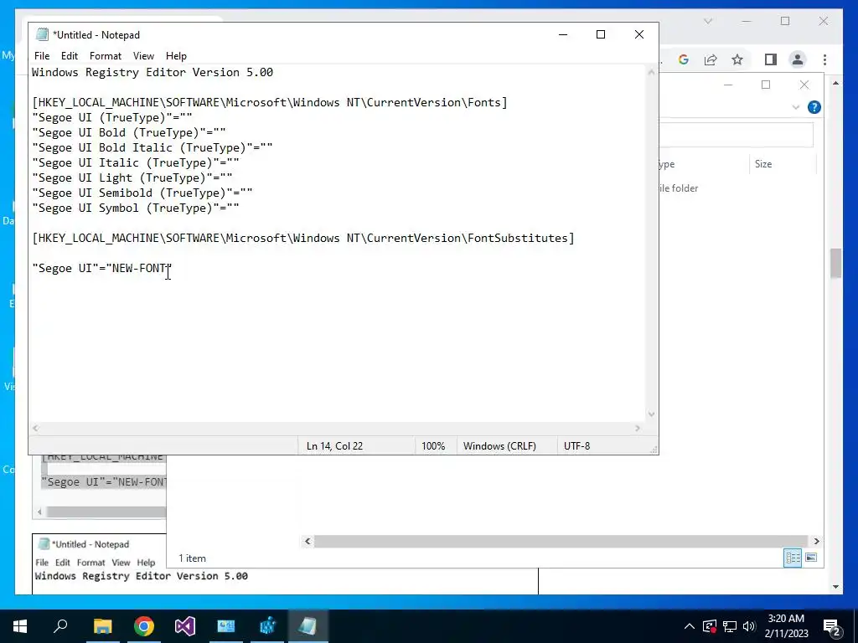Viewport: 858px width, 643px height.
Task: Click the 100% zoom status entry
Action: coord(433,446)
